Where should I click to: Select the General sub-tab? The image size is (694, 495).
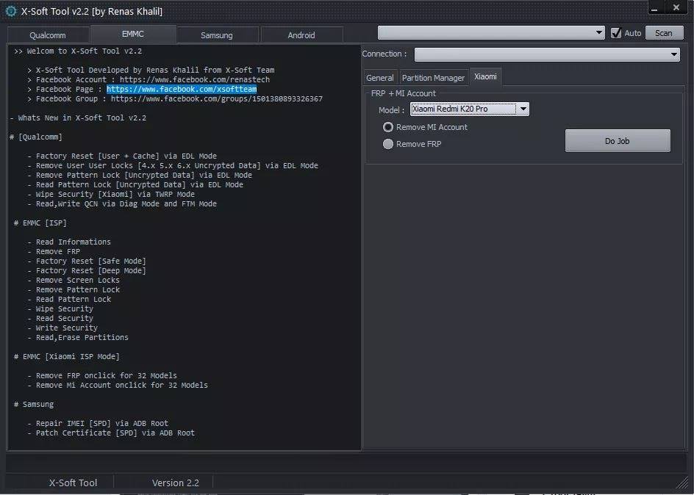coord(380,78)
